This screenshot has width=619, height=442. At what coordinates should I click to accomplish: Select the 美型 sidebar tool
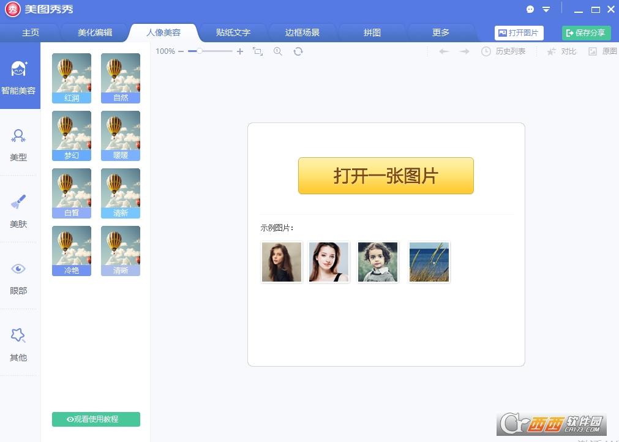click(x=18, y=144)
